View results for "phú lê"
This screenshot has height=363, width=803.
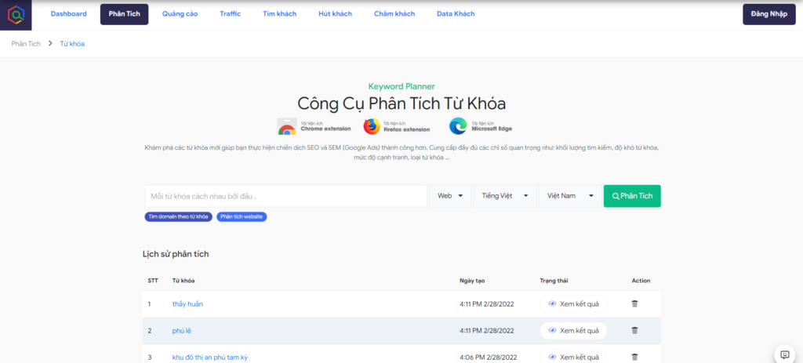pos(573,330)
